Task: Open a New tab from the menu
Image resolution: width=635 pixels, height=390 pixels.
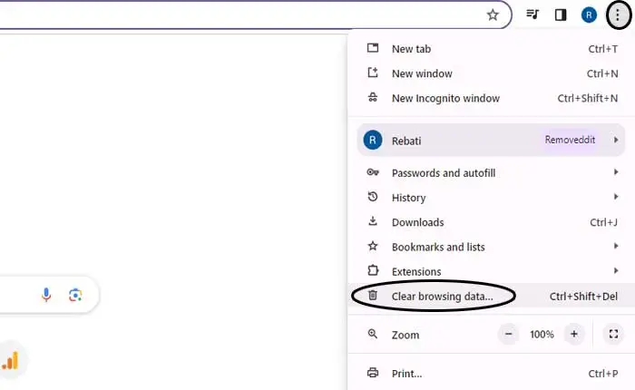Action: pyautogui.click(x=413, y=49)
